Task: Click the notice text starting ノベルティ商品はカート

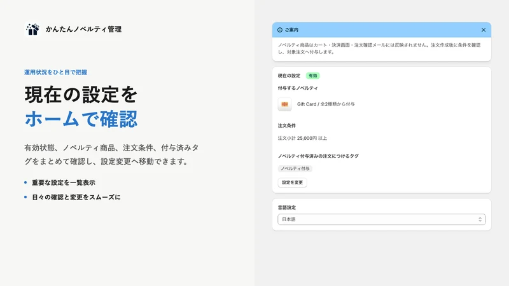Action: [x=379, y=48]
